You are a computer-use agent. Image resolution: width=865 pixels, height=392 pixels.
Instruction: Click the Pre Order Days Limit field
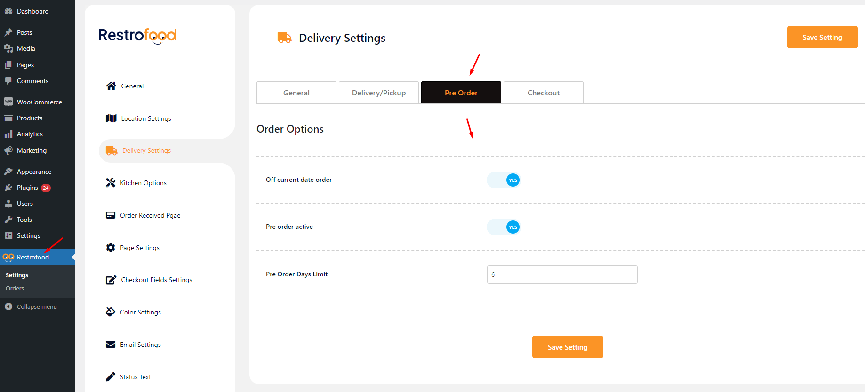(562, 274)
